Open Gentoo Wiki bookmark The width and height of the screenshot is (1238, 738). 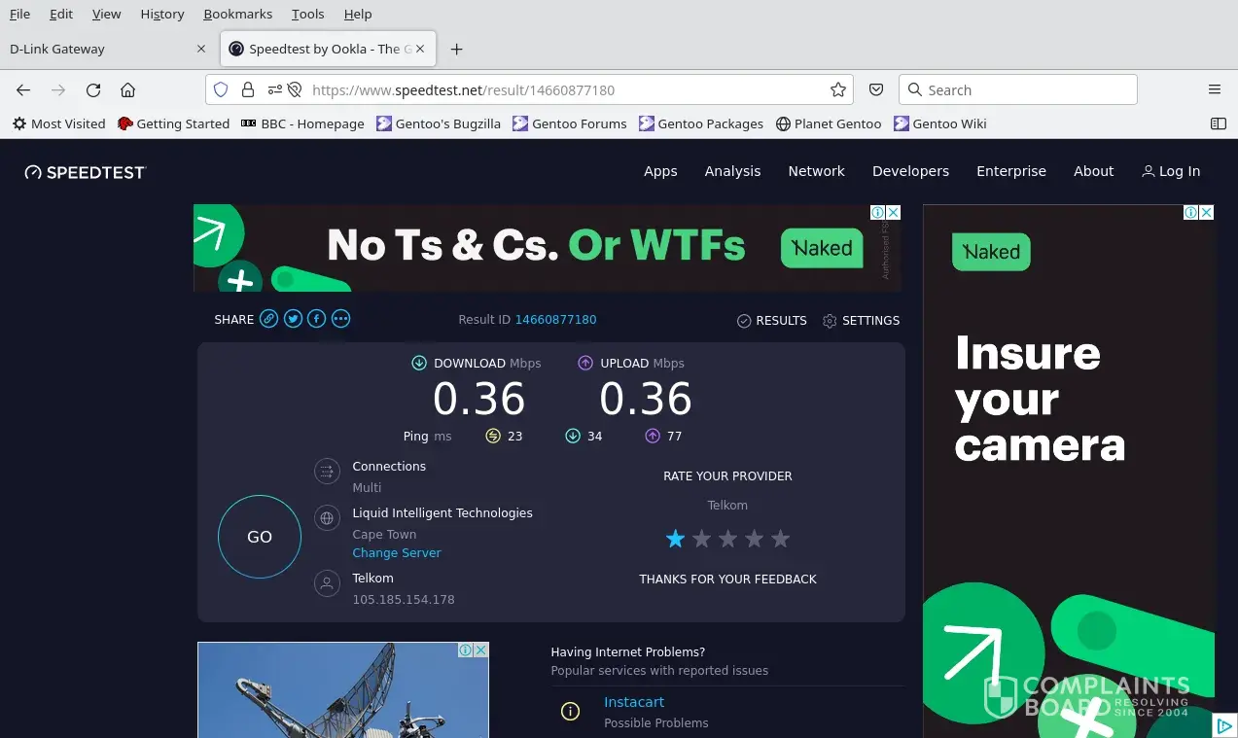coord(940,123)
